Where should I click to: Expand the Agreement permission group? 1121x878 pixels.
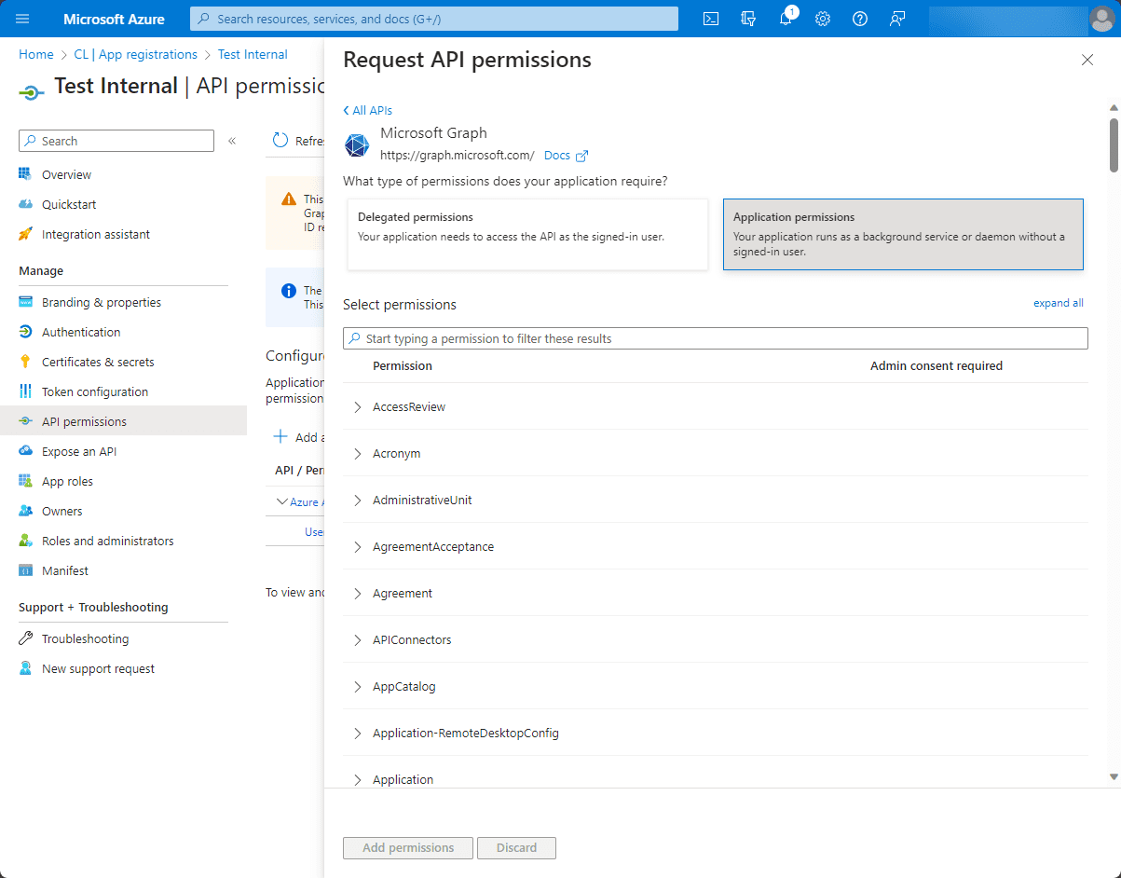[x=358, y=593]
